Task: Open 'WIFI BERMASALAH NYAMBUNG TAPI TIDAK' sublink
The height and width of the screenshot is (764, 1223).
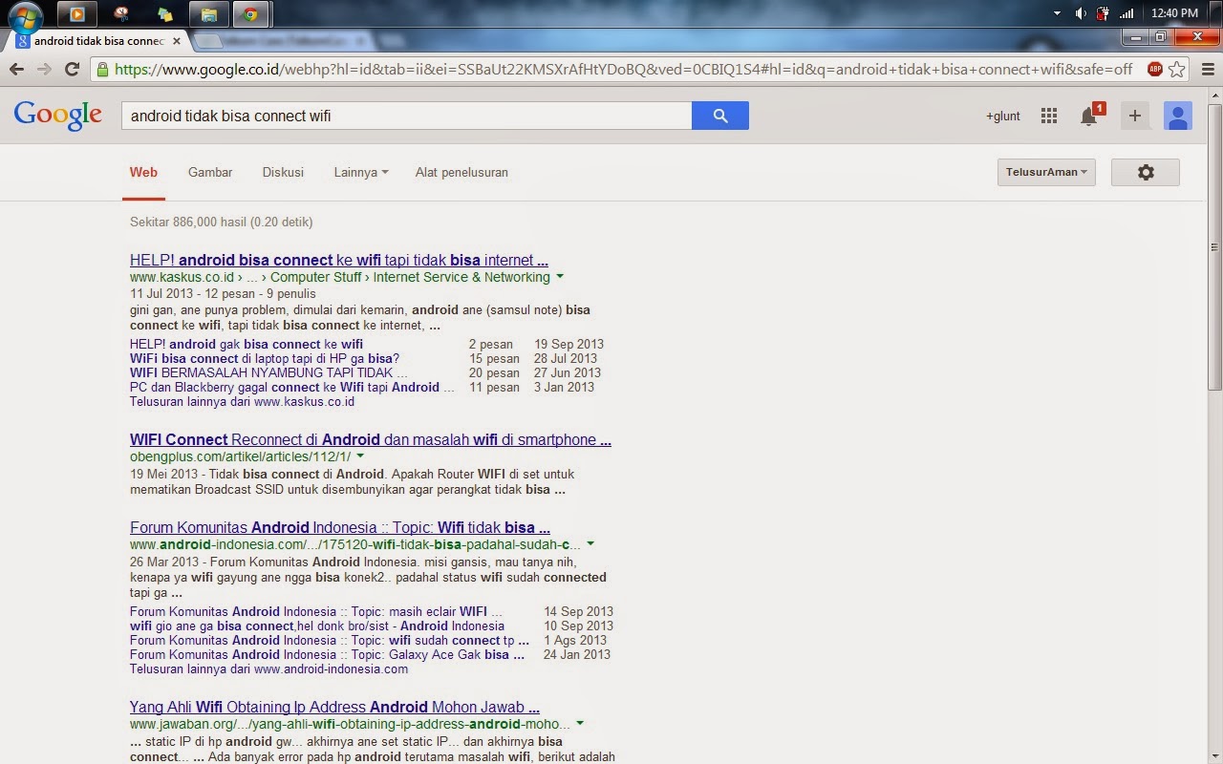Action: pyautogui.click(x=268, y=372)
